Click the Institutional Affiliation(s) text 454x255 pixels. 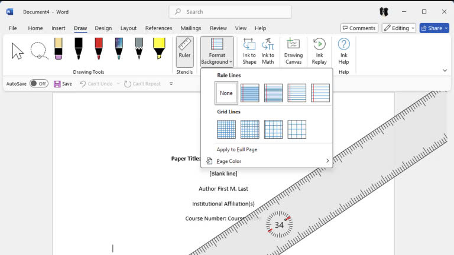223,204
